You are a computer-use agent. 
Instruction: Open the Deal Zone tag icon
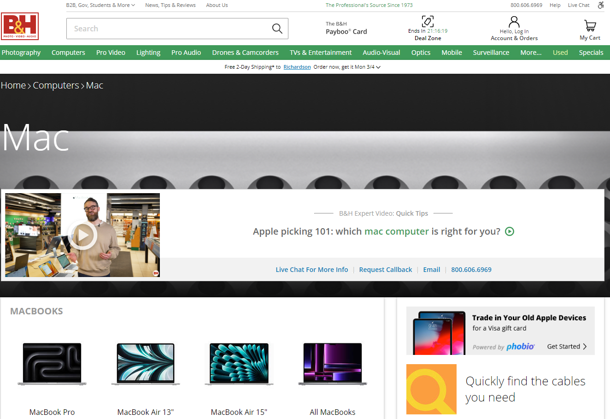pos(428,22)
